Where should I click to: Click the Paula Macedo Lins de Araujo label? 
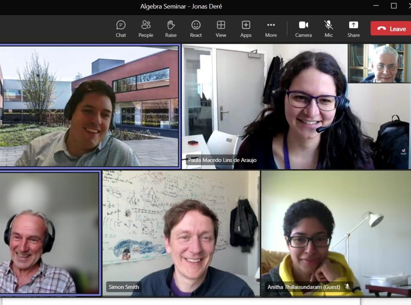[x=222, y=160]
